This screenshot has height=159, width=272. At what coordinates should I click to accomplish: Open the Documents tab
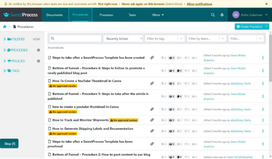coord(55,15)
